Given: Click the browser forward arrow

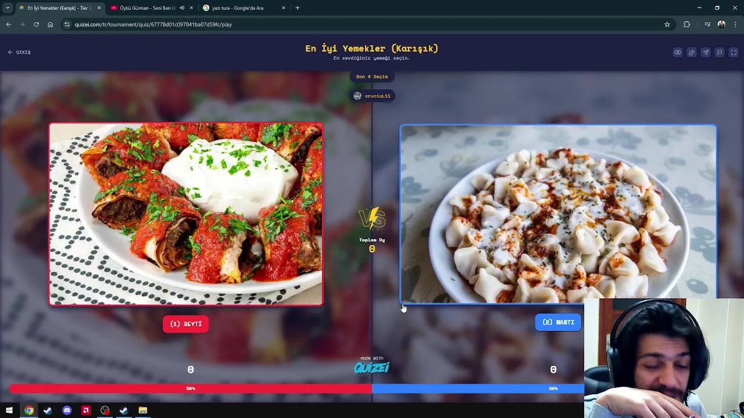Looking at the screenshot, I should point(22,24).
